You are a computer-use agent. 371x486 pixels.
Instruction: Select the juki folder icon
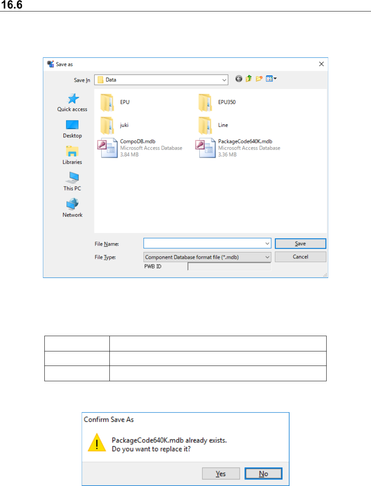(107, 125)
